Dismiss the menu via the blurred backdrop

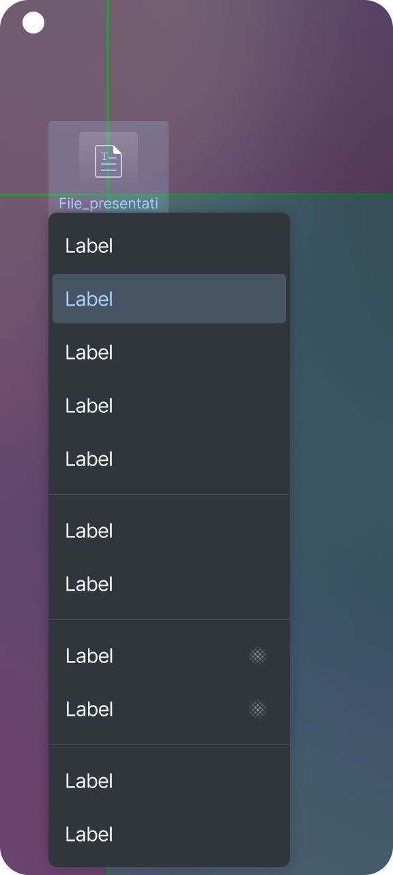click(341, 479)
